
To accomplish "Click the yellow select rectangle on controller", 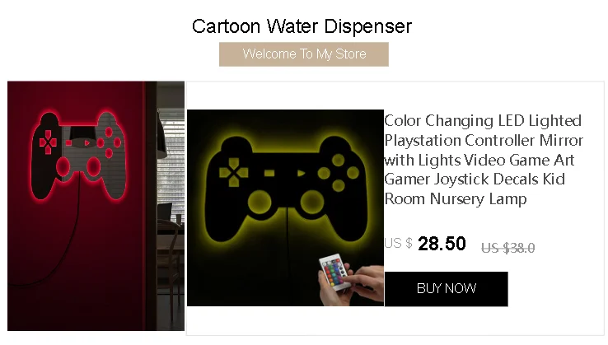I will [x=269, y=173].
